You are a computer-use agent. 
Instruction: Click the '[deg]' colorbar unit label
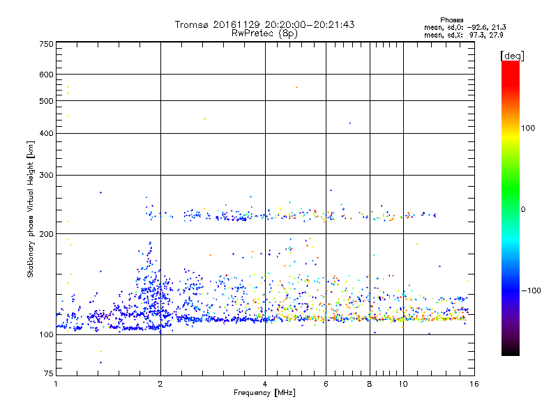point(512,56)
